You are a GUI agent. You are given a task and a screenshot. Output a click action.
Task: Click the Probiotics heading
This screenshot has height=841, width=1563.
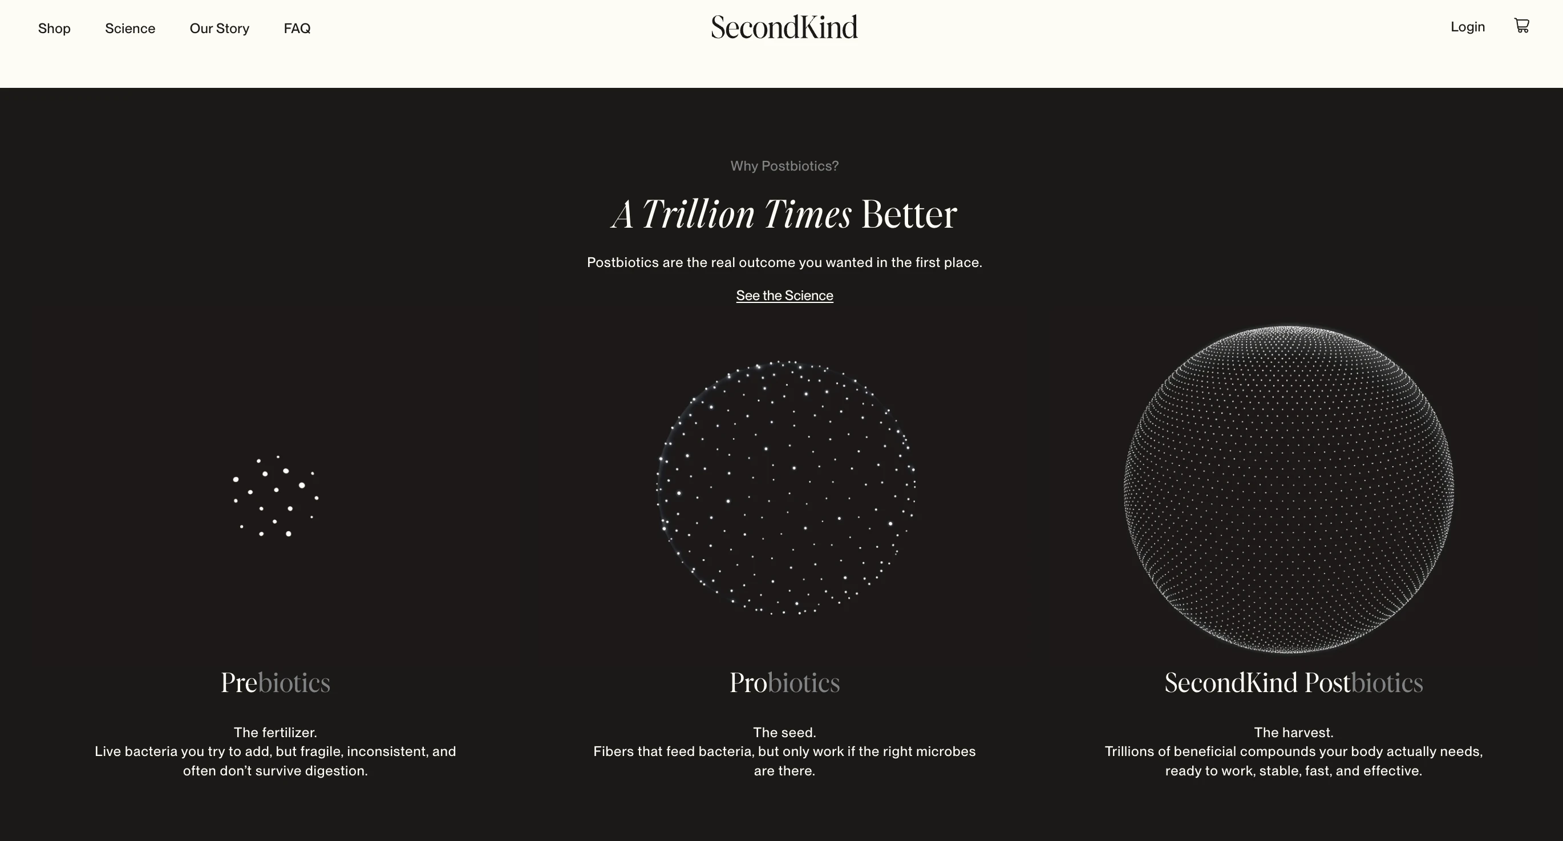(784, 682)
